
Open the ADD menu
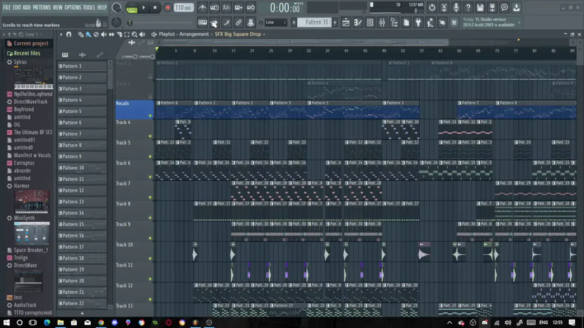(27, 7)
